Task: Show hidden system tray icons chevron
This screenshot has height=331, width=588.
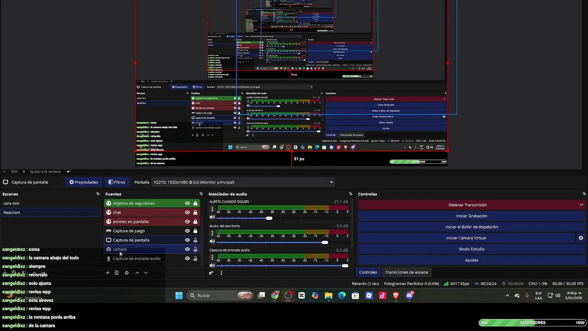Action: point(507,296)
